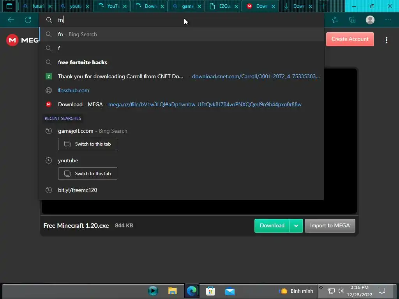This screenshot has height=299, width=399.
Task: Expand the Download options dropdown arrow
Action: coord(296,225)
